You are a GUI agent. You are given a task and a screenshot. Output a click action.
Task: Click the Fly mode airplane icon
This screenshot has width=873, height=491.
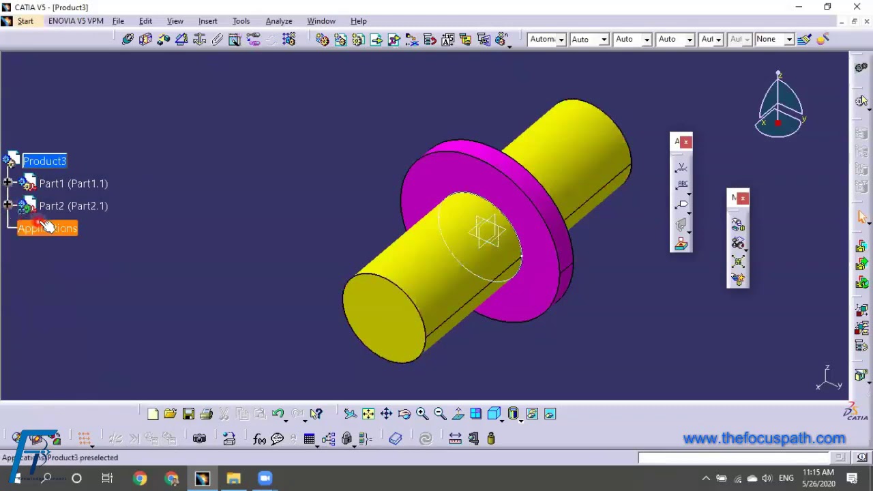[350, 414]
